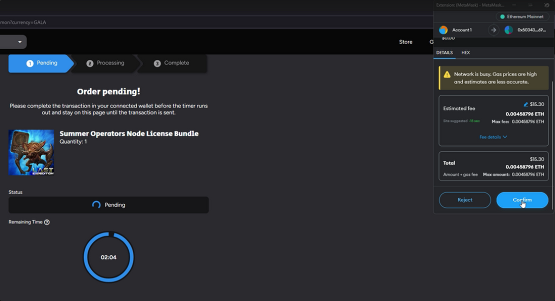Click the "Total" label
Screen dimensions: 555x301
click(449, 163)
